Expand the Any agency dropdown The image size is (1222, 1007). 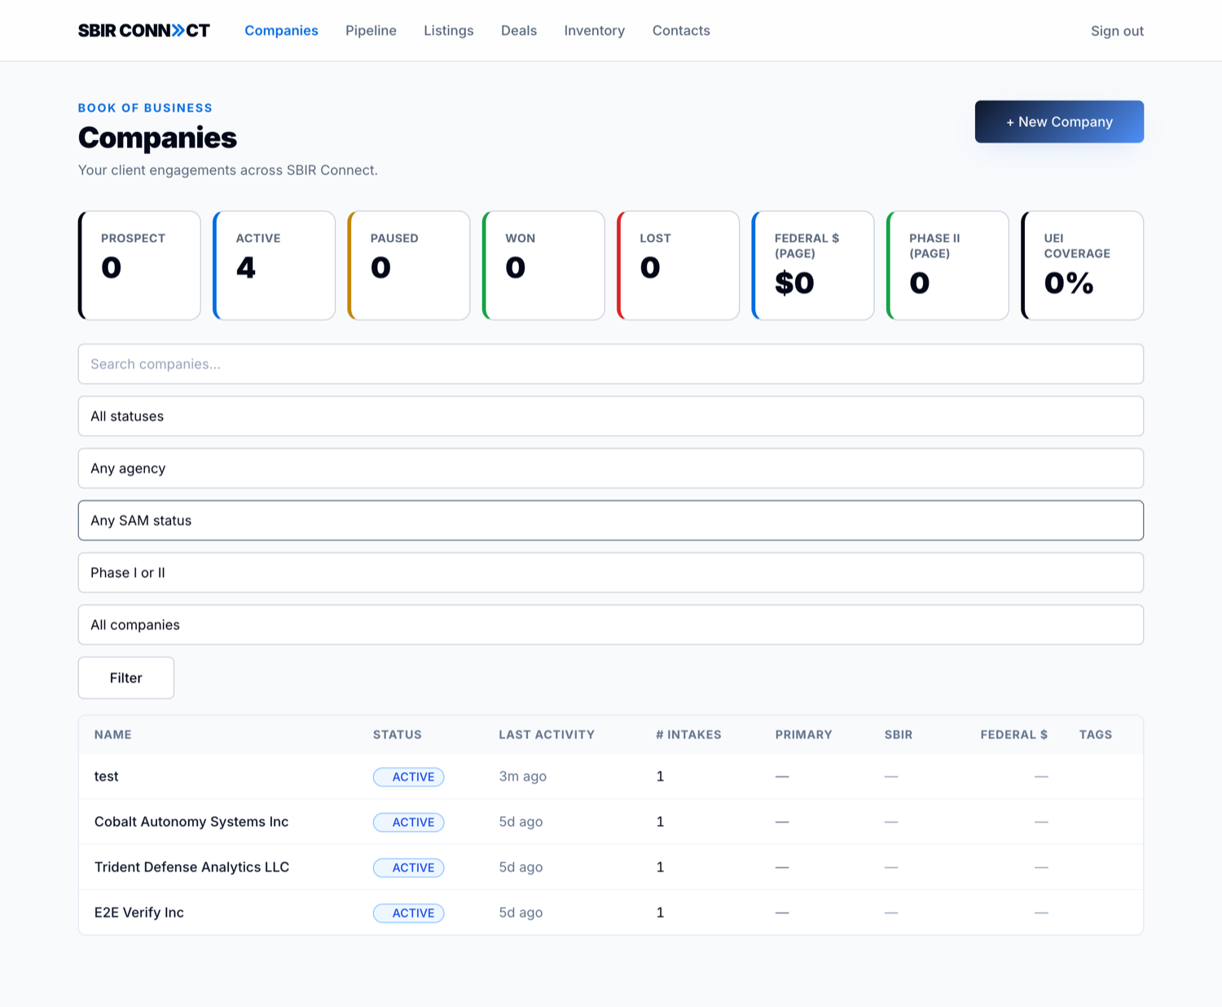click(611, 468)
